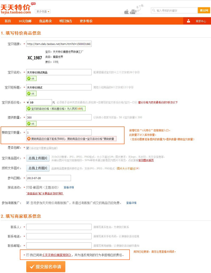Click the 类目: 魔兽世界 product text
The height and width of the screenshot is (273, 211).
coord(54,57)
